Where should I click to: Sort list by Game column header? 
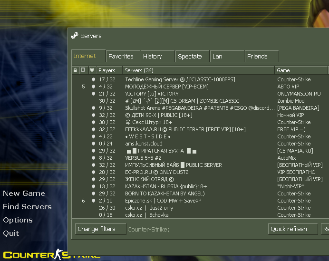click(301, 70)
